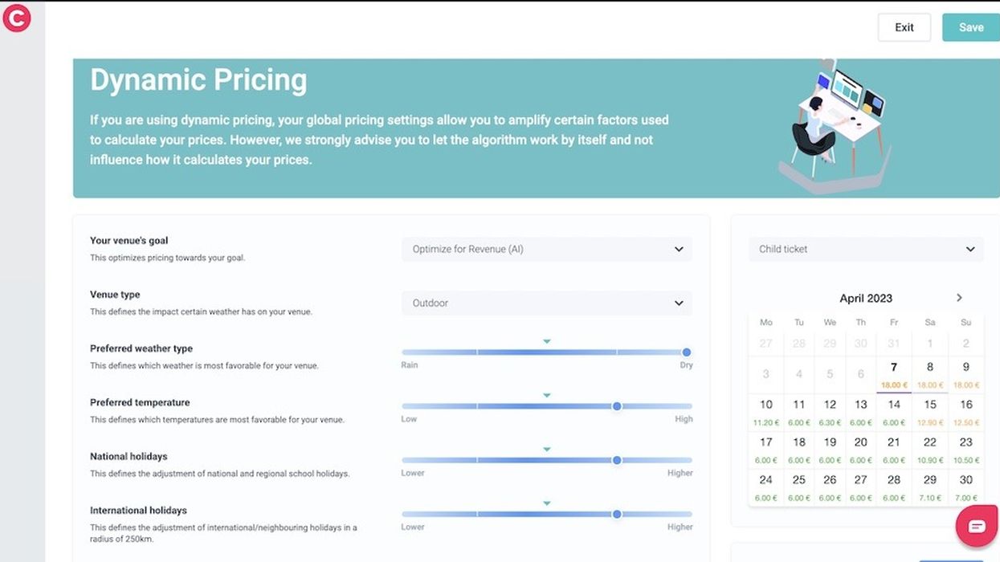Screen dimensions: 1000x562
Task: Open the Venue type dropdown showing Outdoor
Action: coord(547,303)
